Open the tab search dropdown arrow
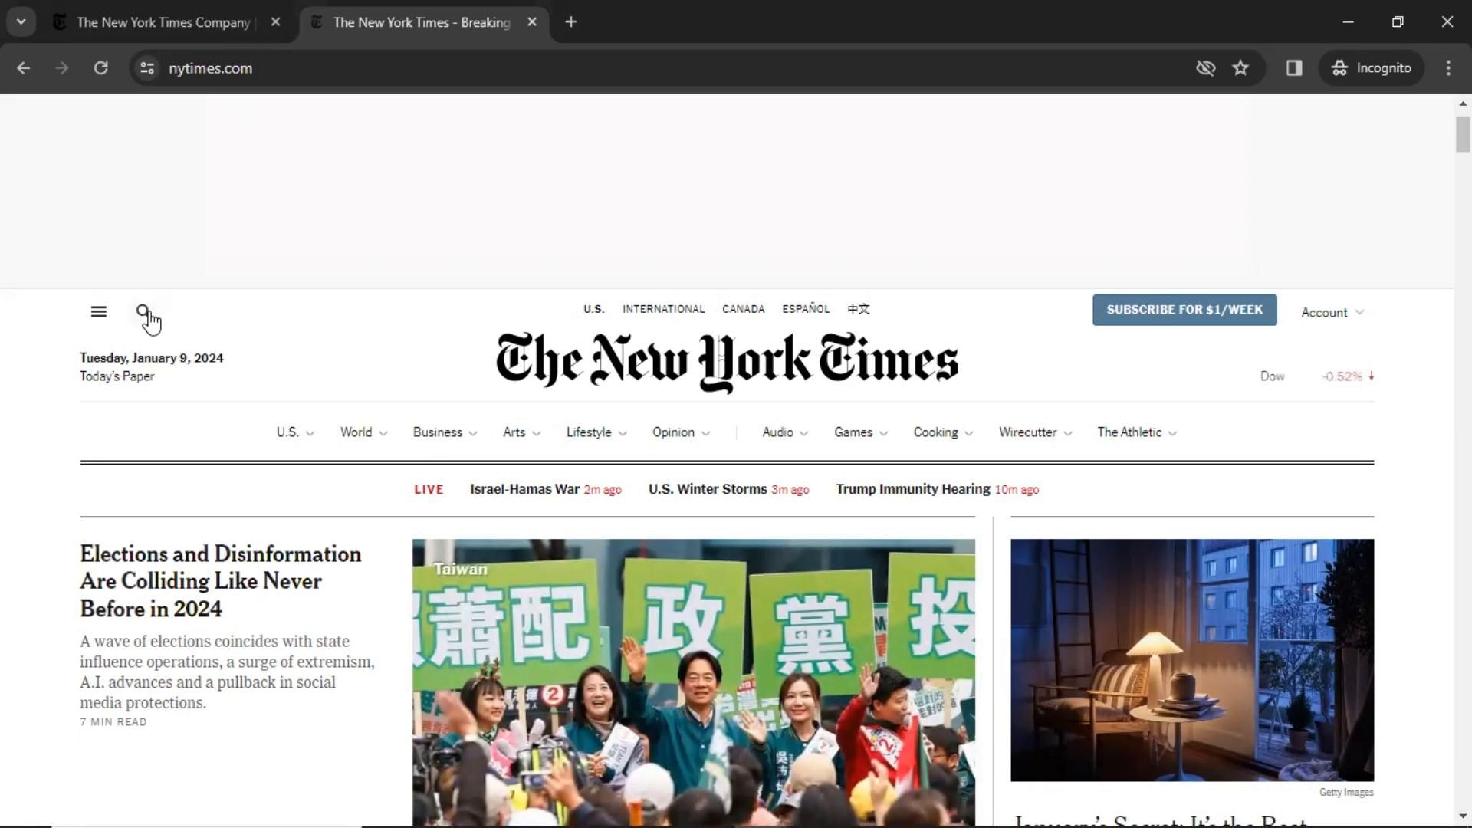 coord(21,22)
